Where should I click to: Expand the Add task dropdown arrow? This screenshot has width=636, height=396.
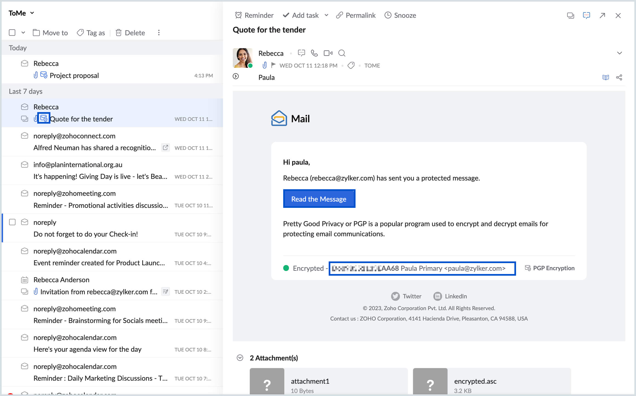(x=326, y=15)
